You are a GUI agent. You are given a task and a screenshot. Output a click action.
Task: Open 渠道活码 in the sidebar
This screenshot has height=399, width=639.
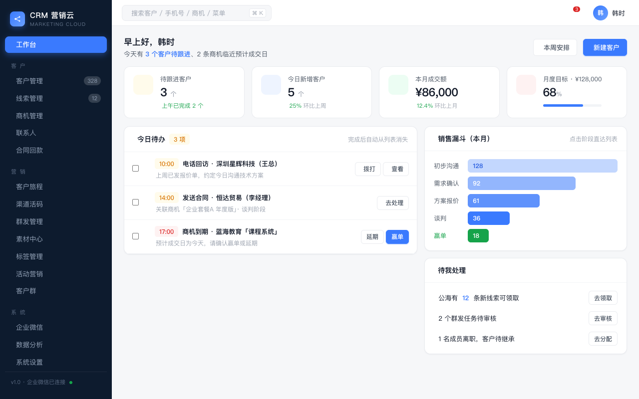pyautogui.click(x=56, y=204)
